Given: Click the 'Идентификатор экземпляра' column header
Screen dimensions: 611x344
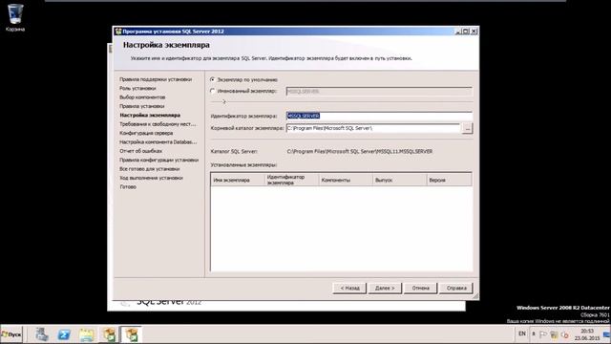Looking at the screenshot, I should click(292, 180).
